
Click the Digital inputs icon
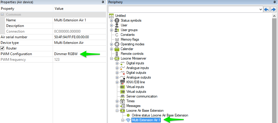(123, 63)
